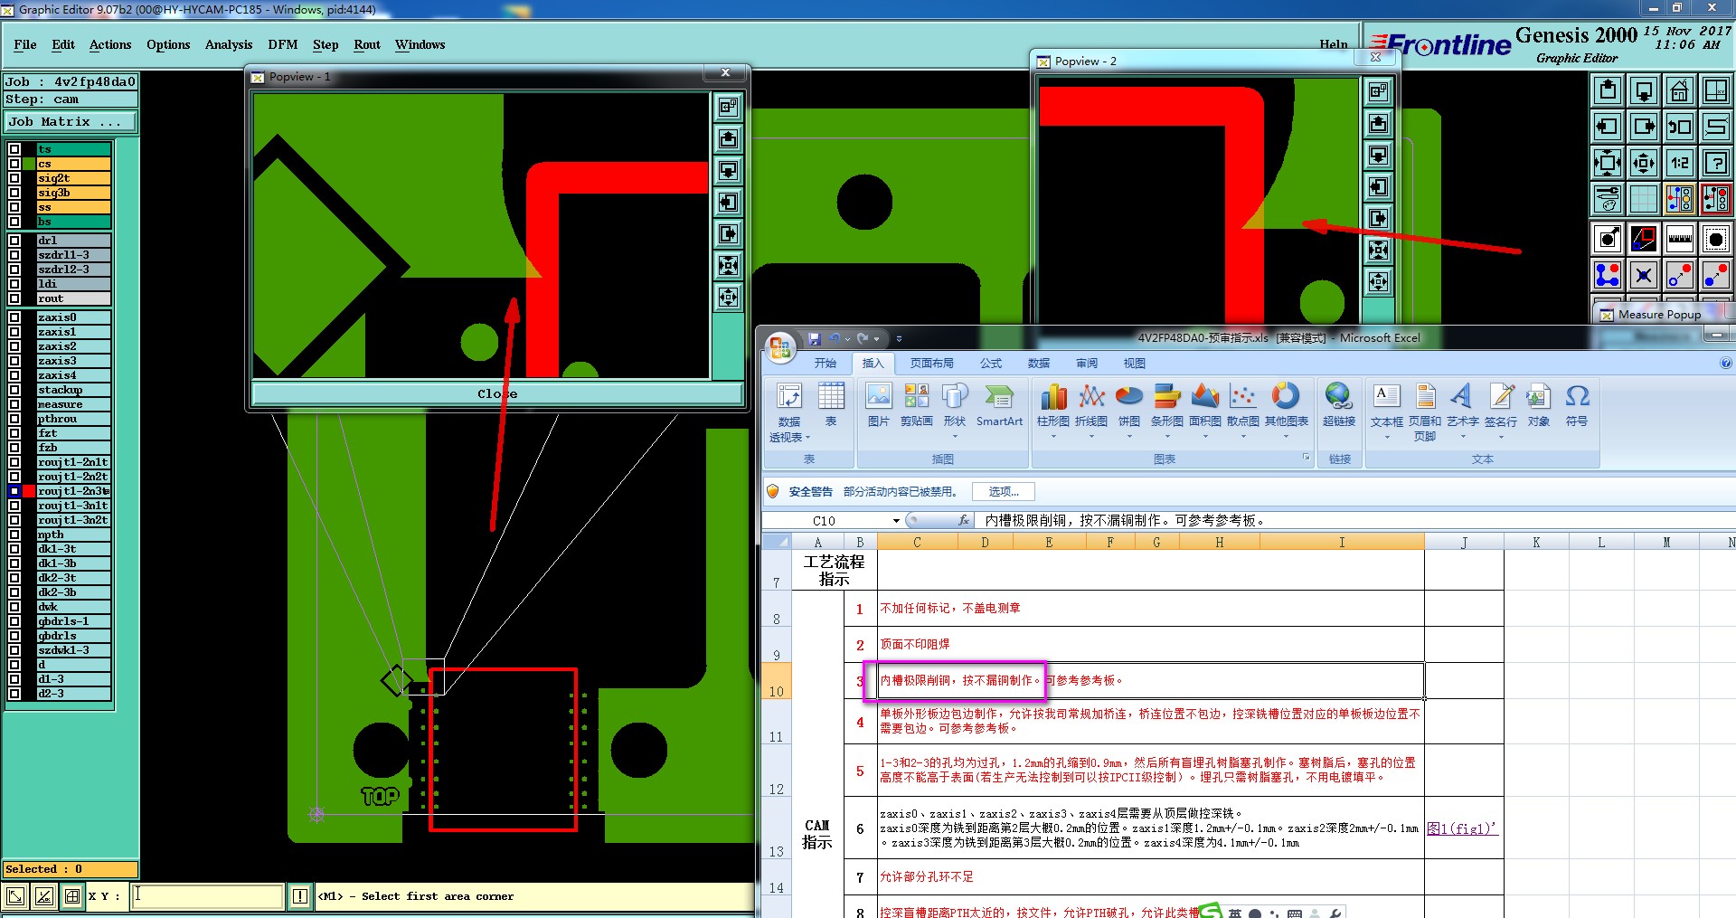1736x918 pixels.
Task: Click the pan down icon in right toolbar
Action: pos(1644,90)
